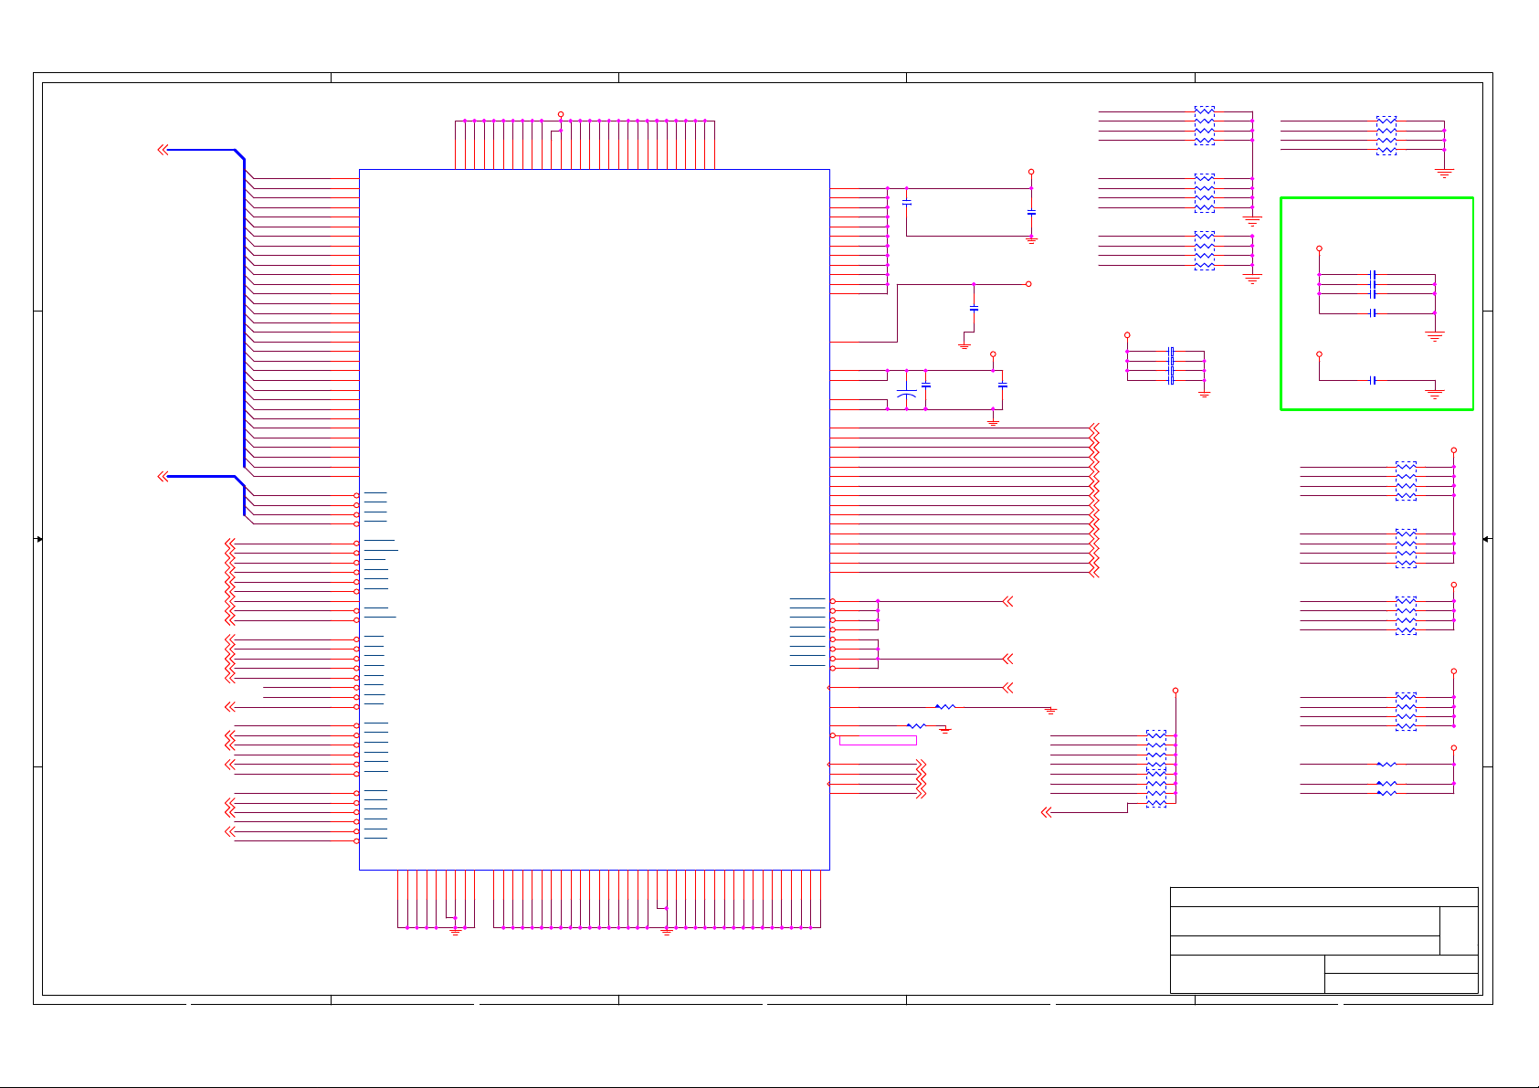
Task: Click the off-page connector below eight-resistor pack
Action: pyautogui.click(x=1047, y=812)
